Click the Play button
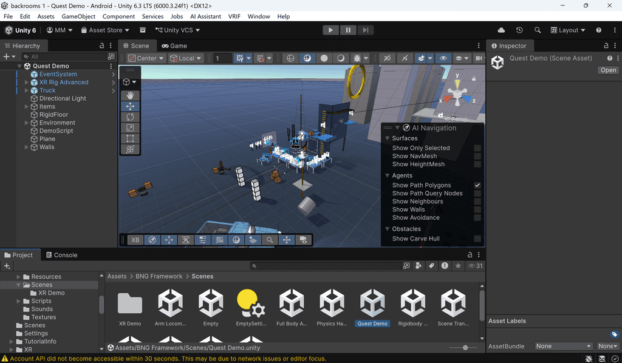This screenshot has height=363, width=622. point(330,30)
